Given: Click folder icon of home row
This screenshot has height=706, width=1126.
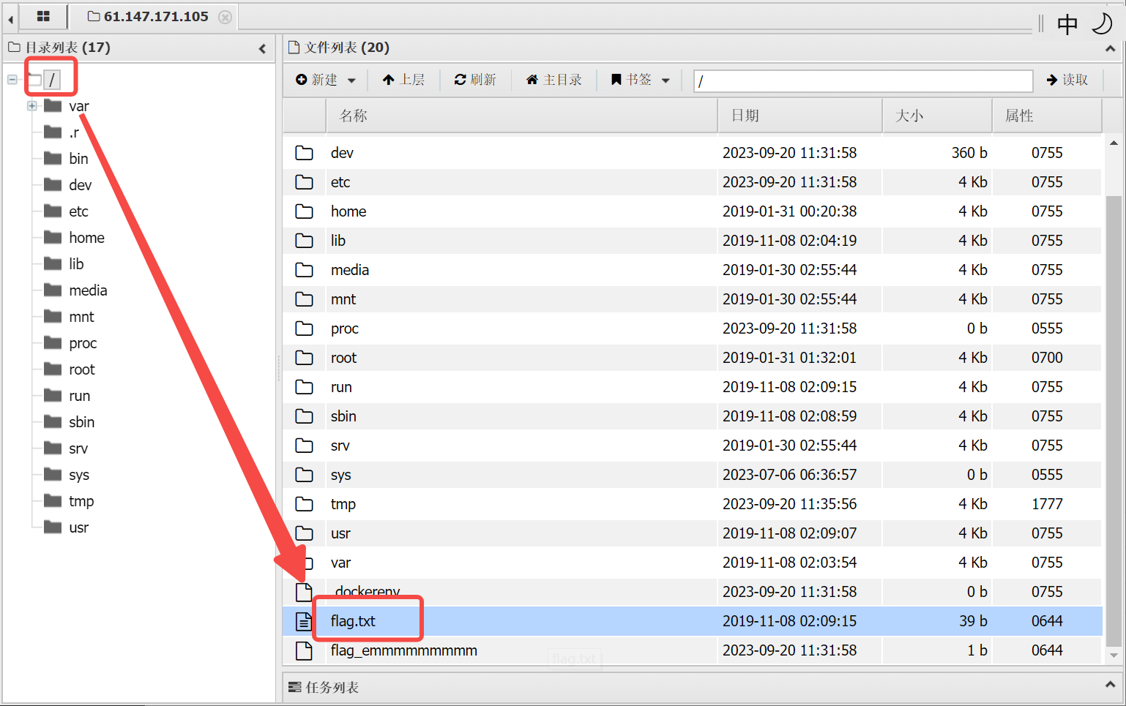Looking at the screenshot, I should click(x=304, y=211).
